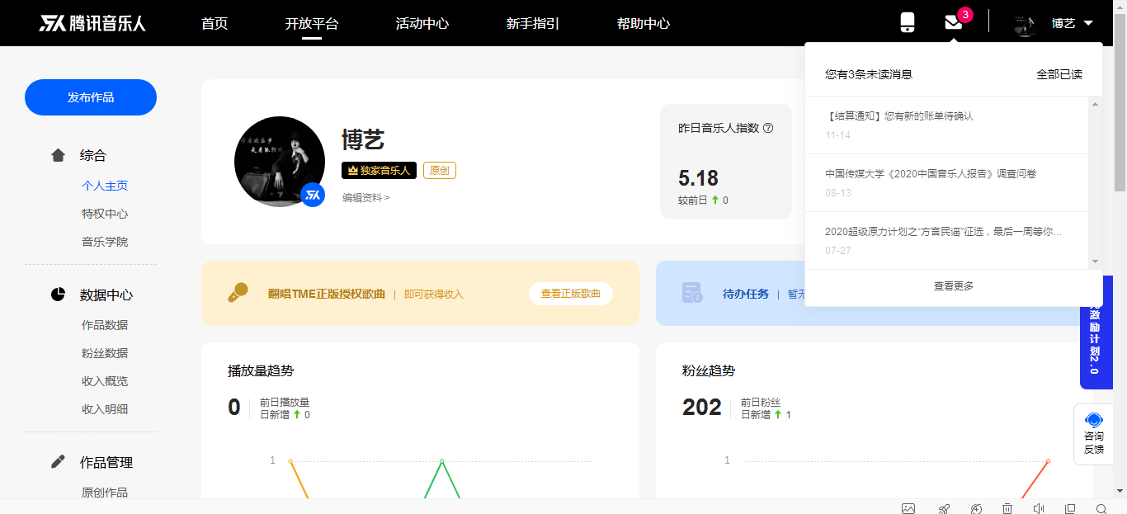This screenshot has height=514, width=1127.
Task: Click the Tencent Musician logo
Action: (92, 23)
